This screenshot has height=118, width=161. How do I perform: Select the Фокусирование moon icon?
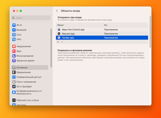click(14, 56)
